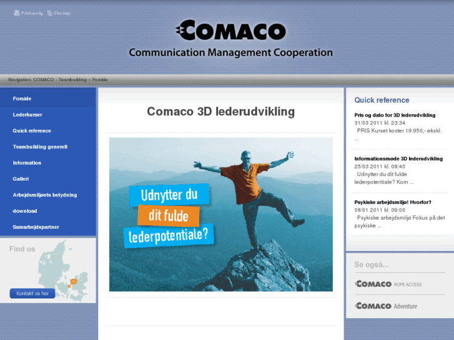Click the date 08/01 2011 kl. 09:00
This screenshot has height=340, width=454.
click(380, 210)
